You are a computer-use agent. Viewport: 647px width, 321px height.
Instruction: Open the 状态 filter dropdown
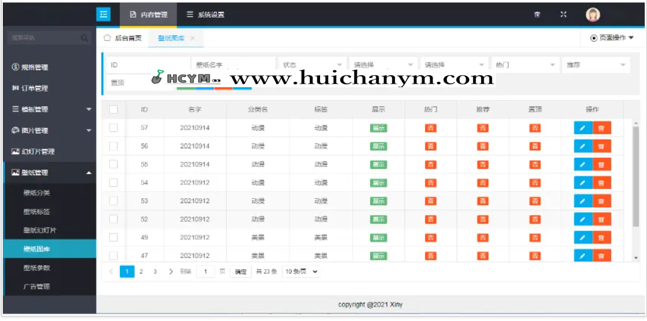(x=312, y=65)
